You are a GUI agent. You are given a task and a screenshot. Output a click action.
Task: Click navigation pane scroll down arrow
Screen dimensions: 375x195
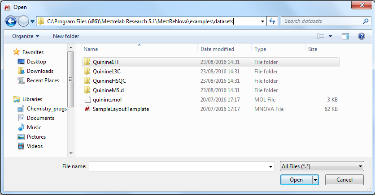(x=71, y=153)
